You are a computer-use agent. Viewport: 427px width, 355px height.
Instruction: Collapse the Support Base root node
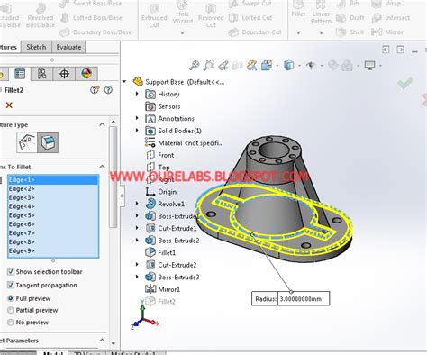[x=124, y=81]
